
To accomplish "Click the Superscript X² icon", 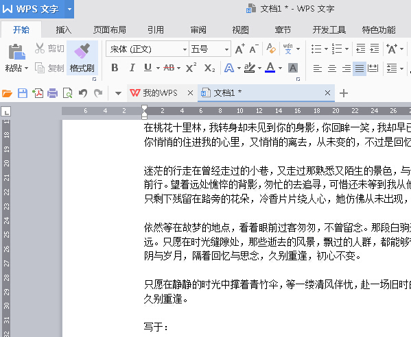I will pyautogui.click(x=191, y=68).
